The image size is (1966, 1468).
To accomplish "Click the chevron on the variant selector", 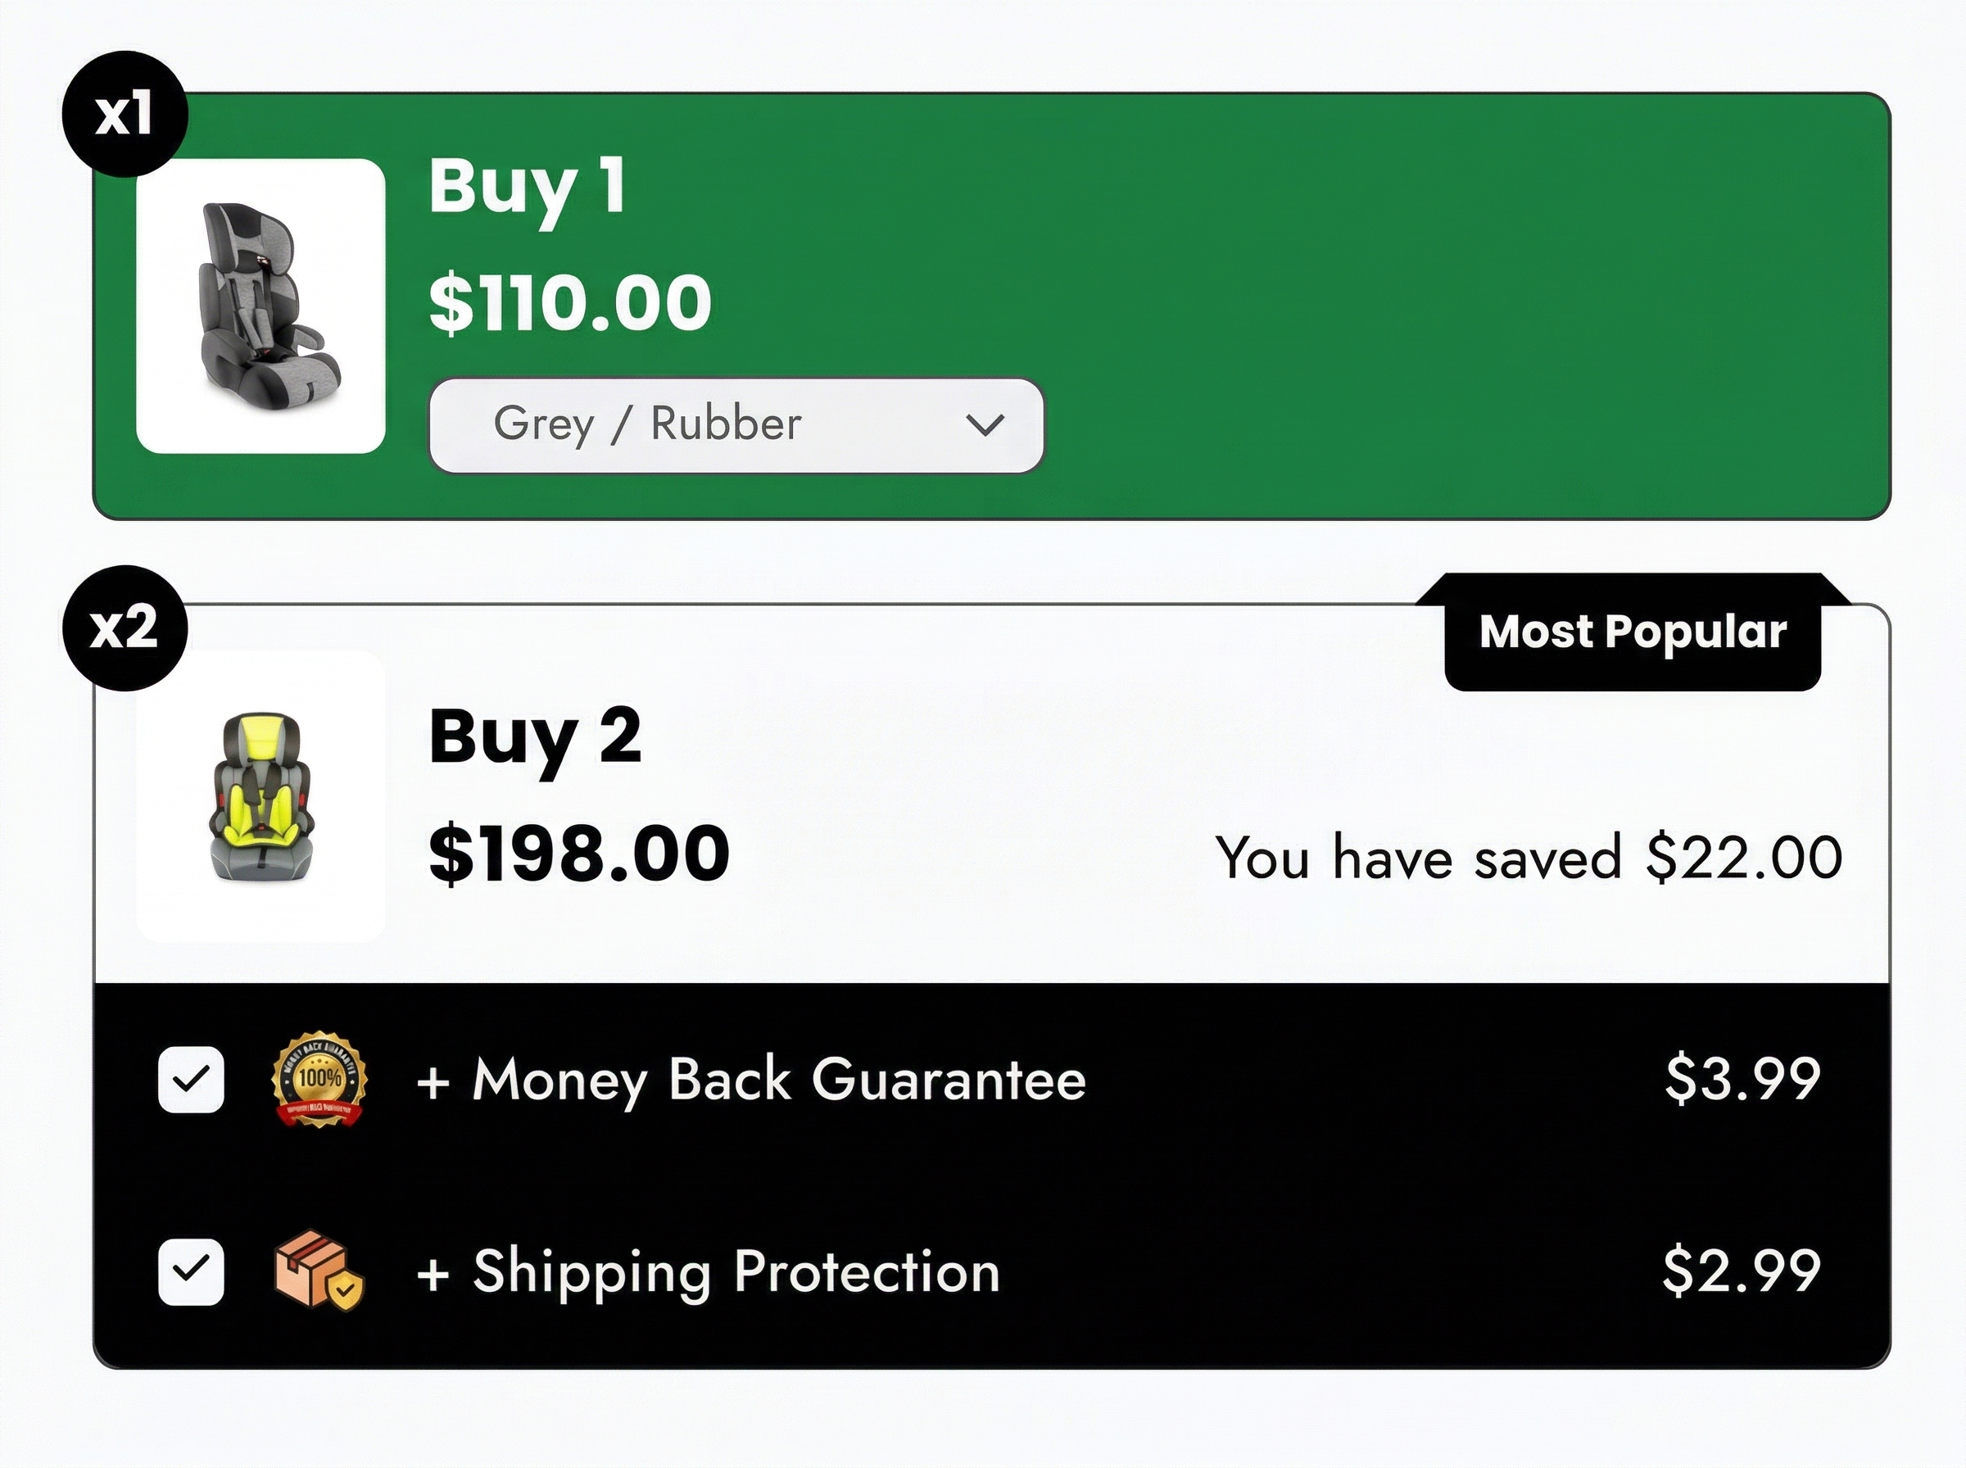I will (985, 425).
